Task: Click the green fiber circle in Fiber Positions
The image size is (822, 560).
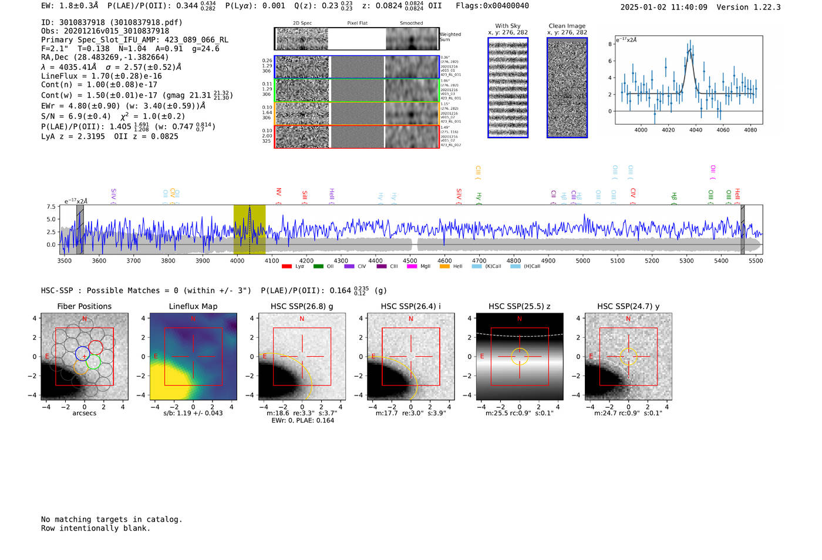Action: point(93,362)
